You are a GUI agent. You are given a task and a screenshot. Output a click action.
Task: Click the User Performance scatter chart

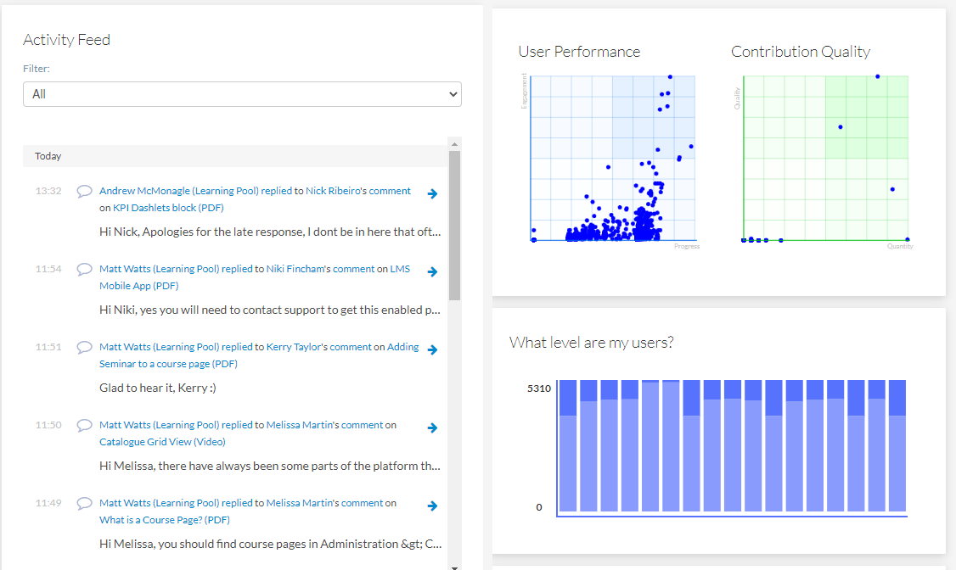click(613, 159)
